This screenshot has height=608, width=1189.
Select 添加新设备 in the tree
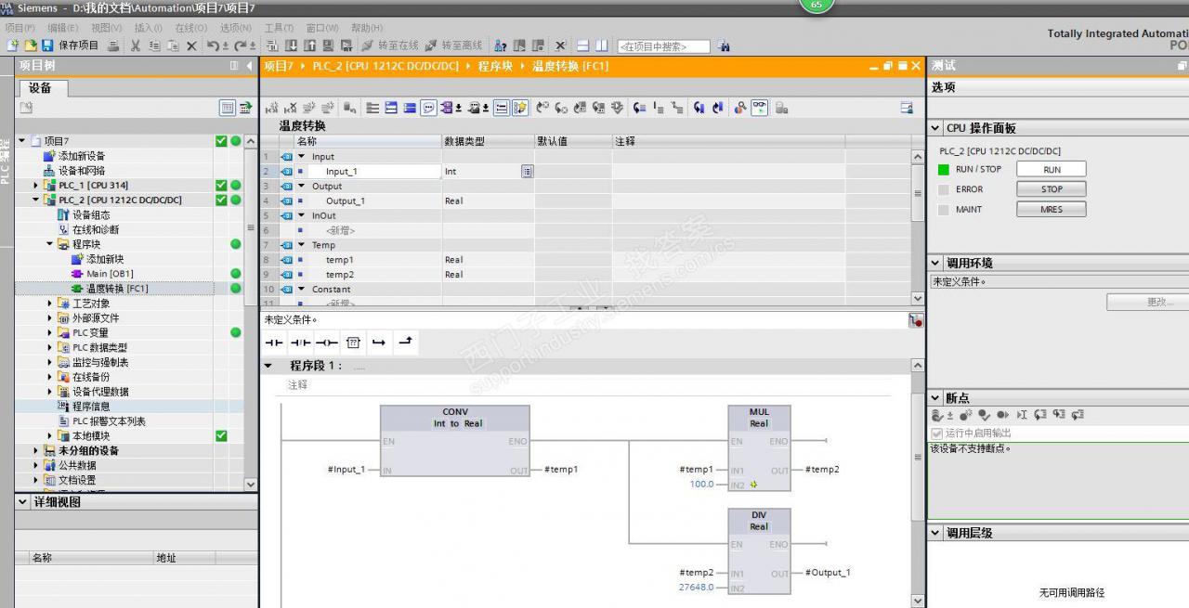coord(81,156)
